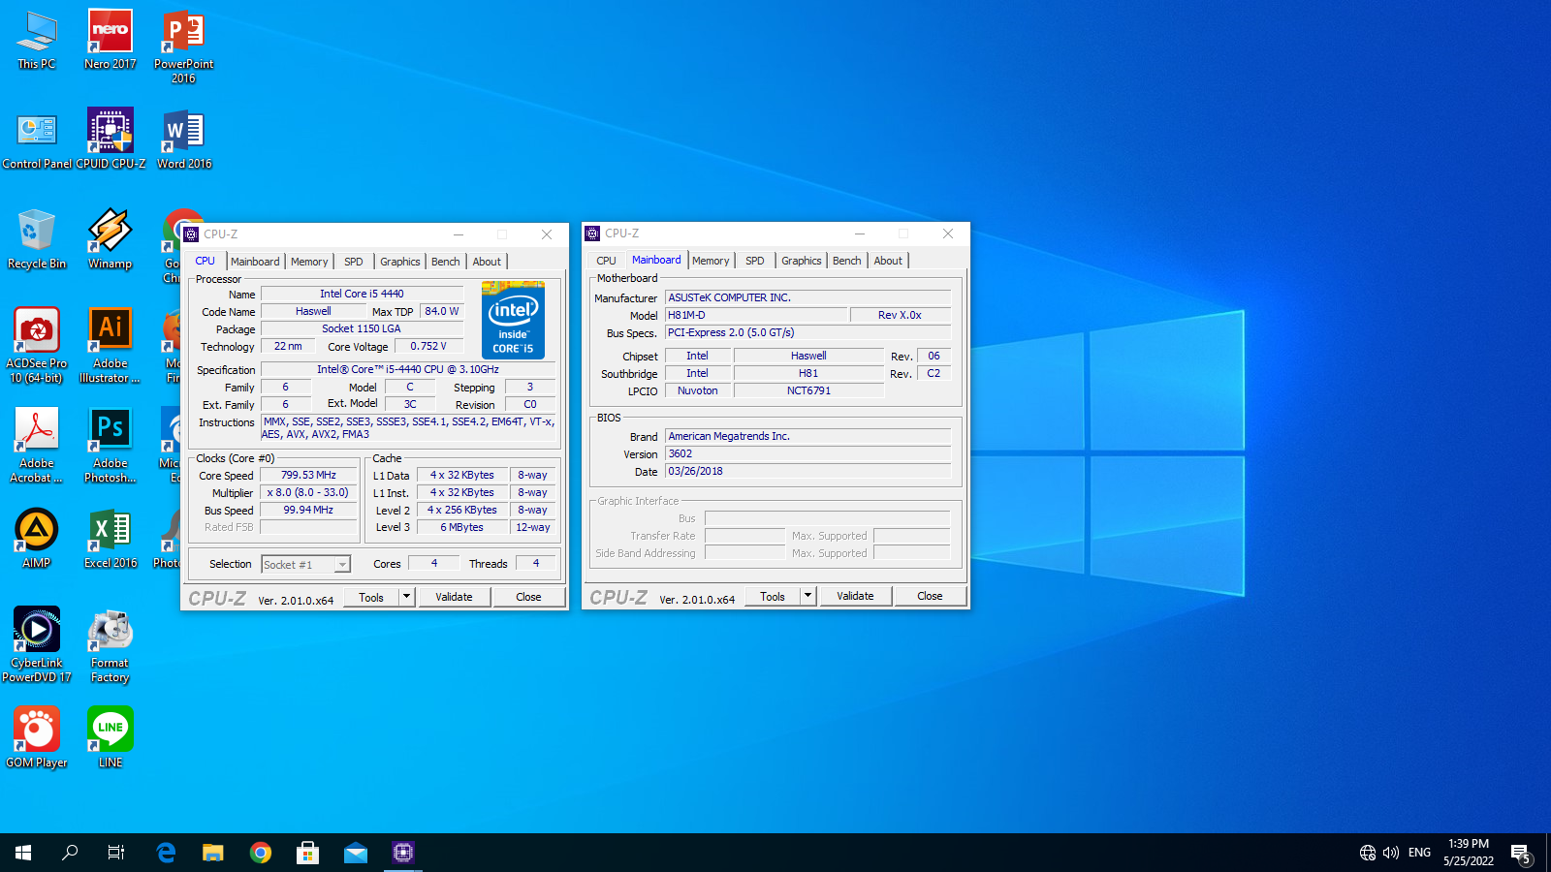Launch Google Chrome from the taskbar
Viewport: 1551px width, 872px height.
click(x=260, y=853)
